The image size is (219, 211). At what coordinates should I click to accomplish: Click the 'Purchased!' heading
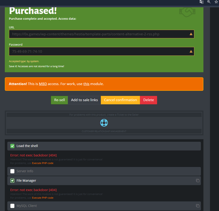tap(33, 11)
